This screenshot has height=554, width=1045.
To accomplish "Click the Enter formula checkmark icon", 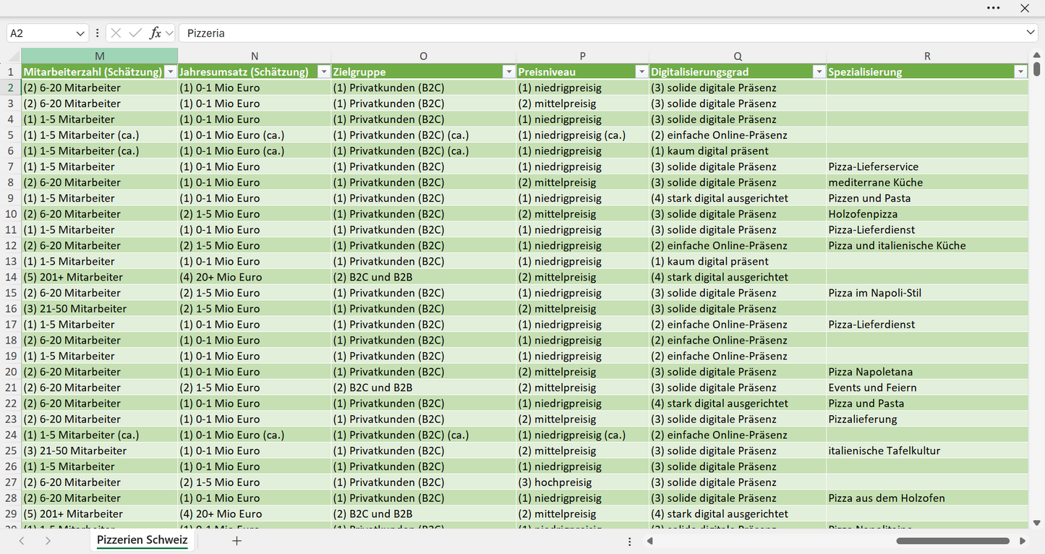I will coord(135,33).
